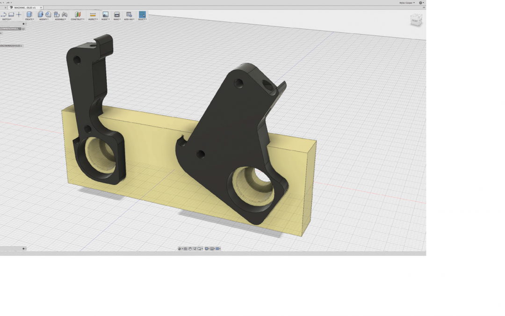Image resolution: width=505 pixels, height=316 pixels.
Task: Click the Extrude icon above CREATE
Action: [29, 15]
